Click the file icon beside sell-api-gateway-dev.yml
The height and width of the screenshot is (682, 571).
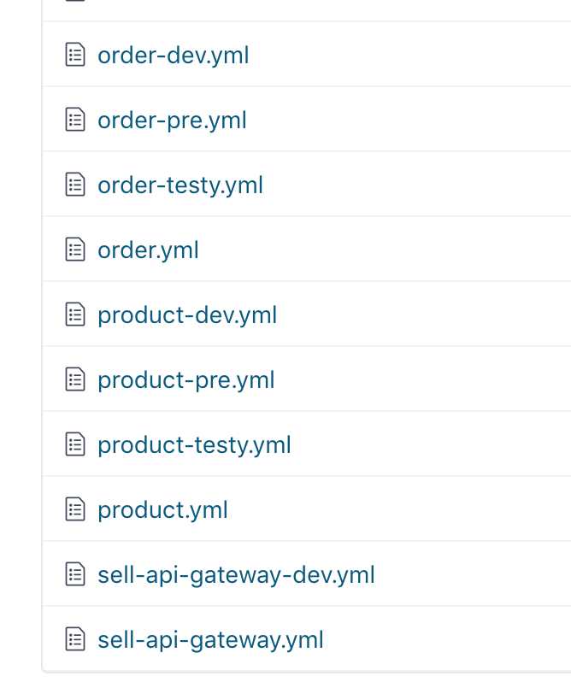click(75, 574)
